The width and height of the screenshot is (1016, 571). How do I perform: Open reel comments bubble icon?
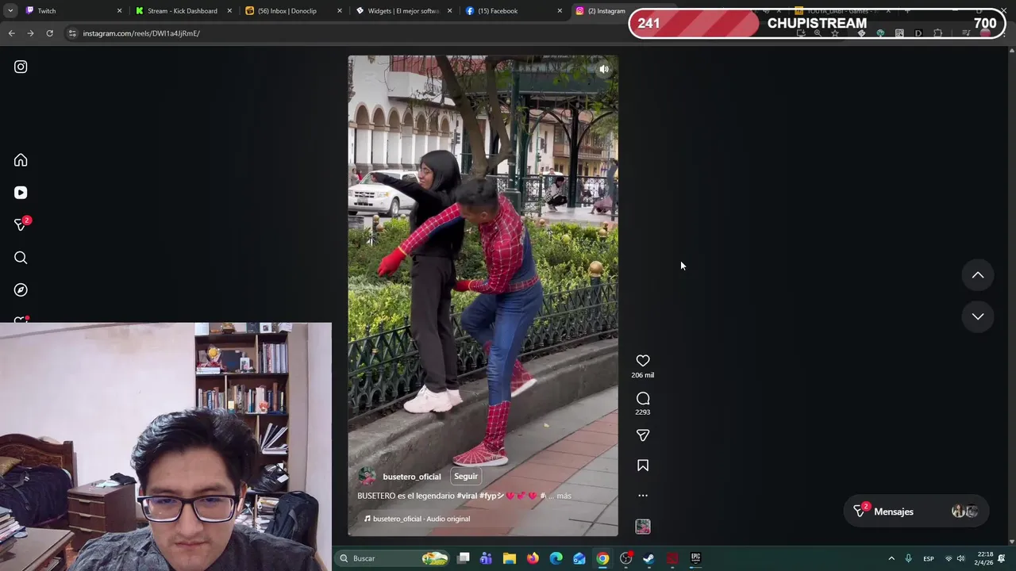coord(643,398)
